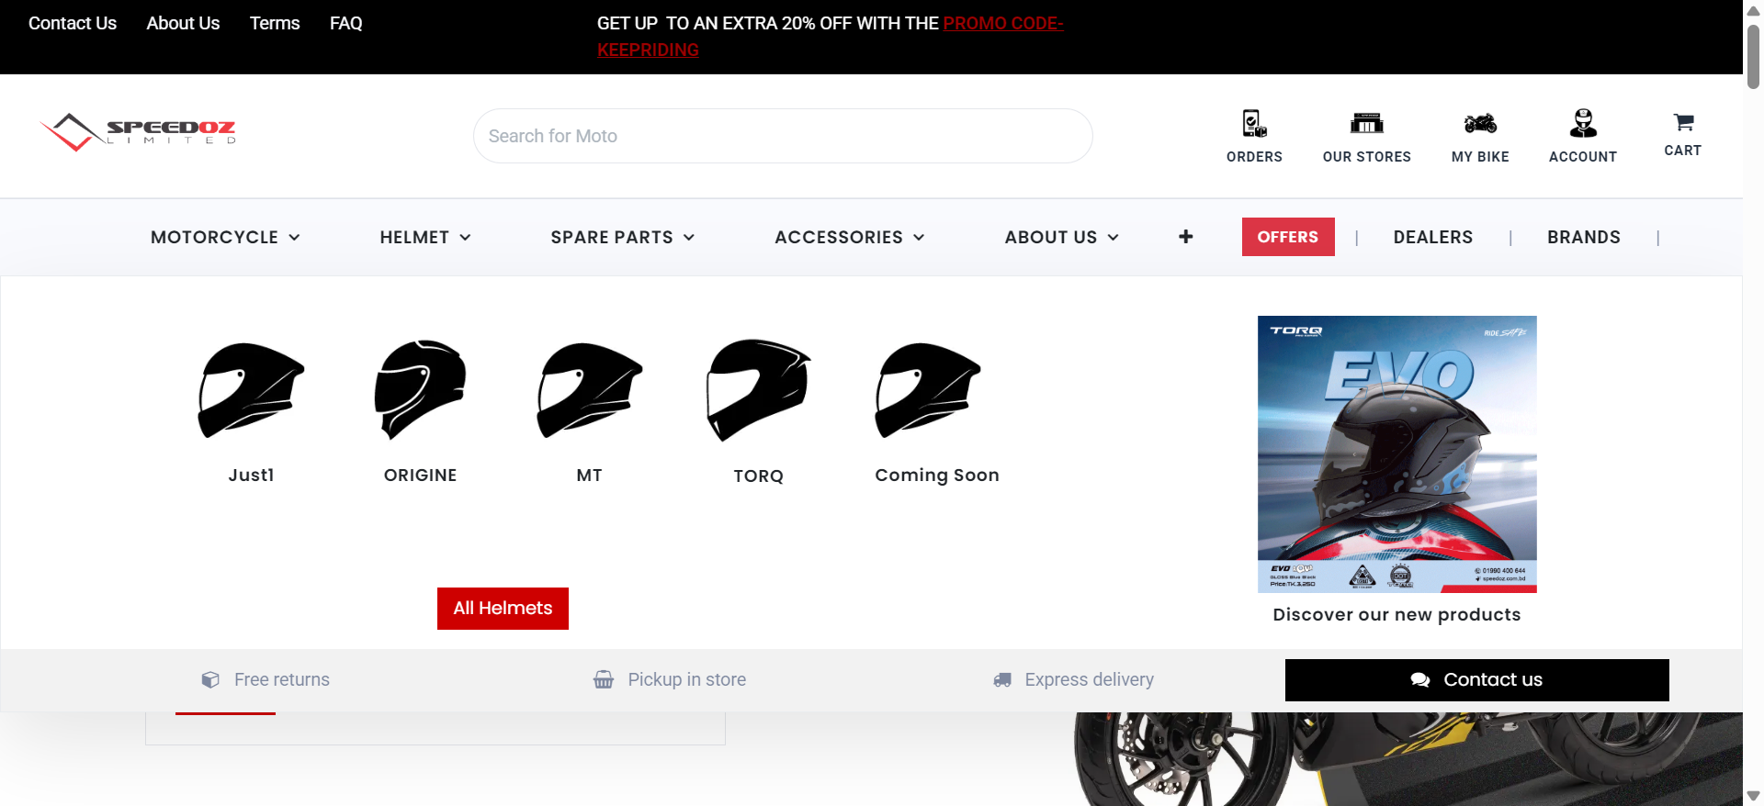Open the My Bike motorcycle icon
Screen dimensions: 1764x806
(x=1480, y=123)
